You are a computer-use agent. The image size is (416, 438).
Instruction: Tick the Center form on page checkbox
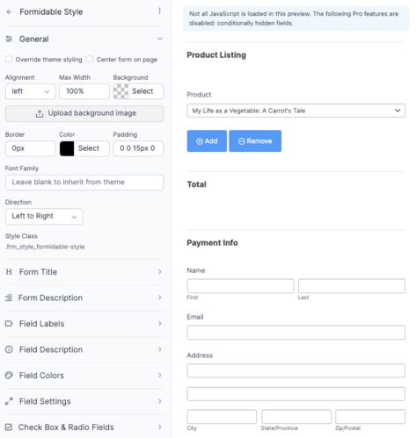point(90,60)
